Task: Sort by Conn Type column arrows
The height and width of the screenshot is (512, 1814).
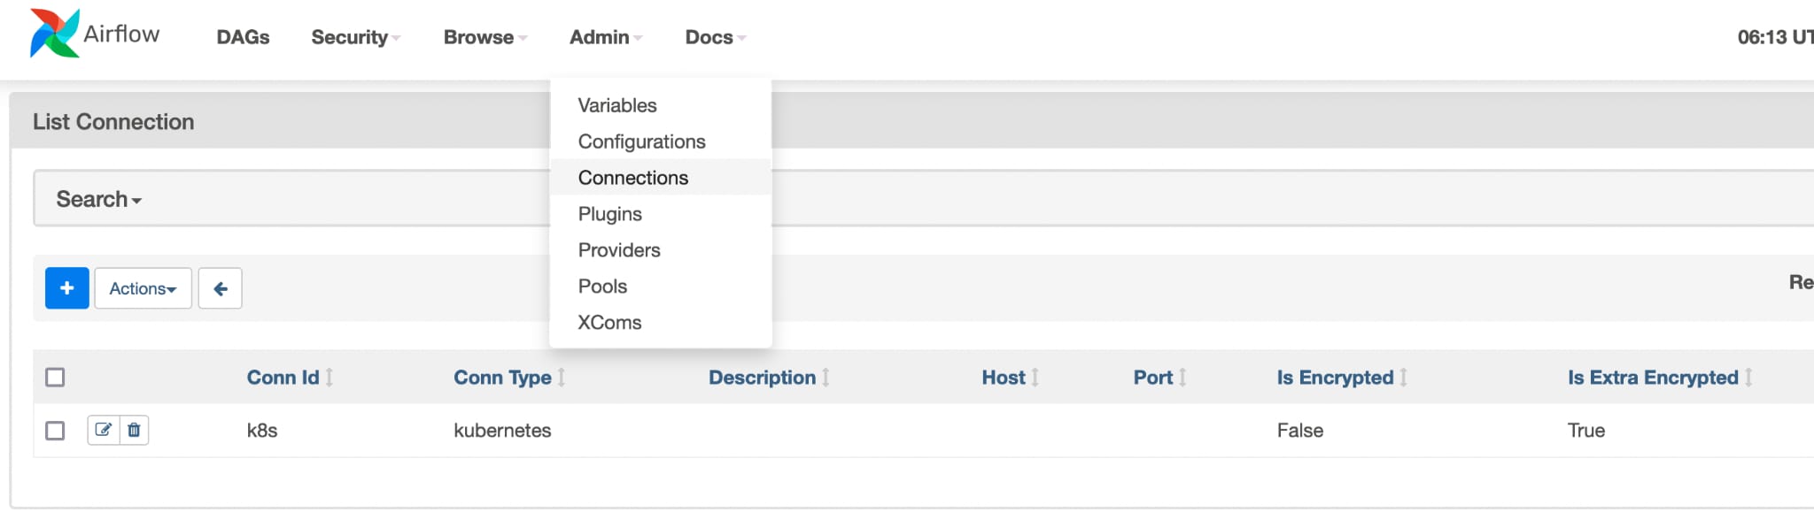Action: click(562, 378)
